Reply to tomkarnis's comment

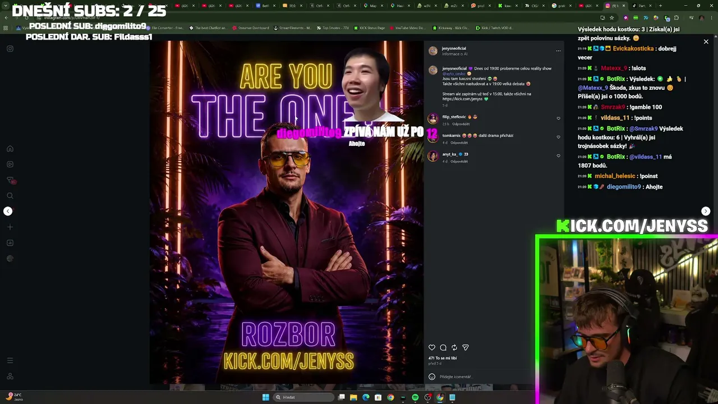point(459,143)
